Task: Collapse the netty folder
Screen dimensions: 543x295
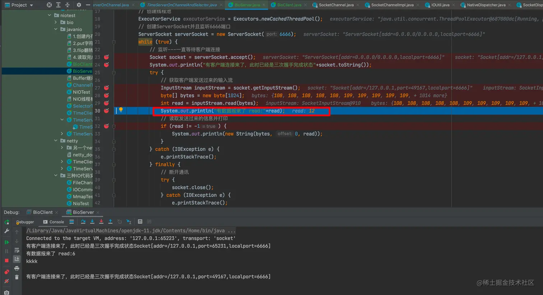Action: pos(56,141)
